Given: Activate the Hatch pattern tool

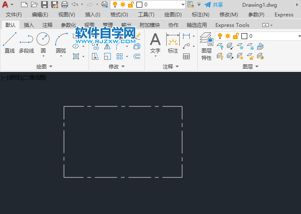Looking at the screenshot, I should pyautogui.click(x=76, y=56).
